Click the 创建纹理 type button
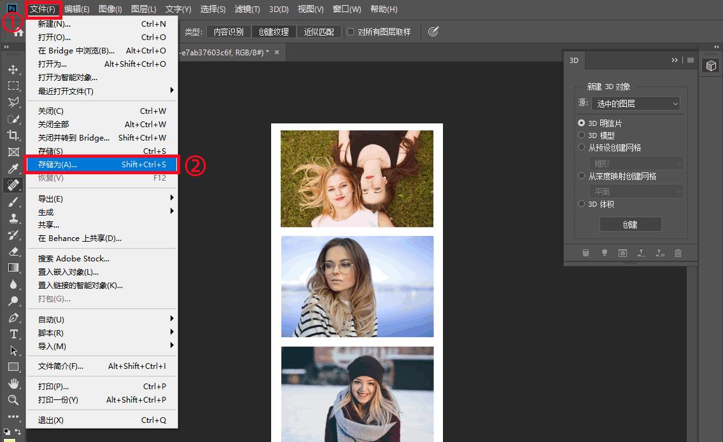The height and width of the screenshot is (442, 723). click(x=273, y=32)
